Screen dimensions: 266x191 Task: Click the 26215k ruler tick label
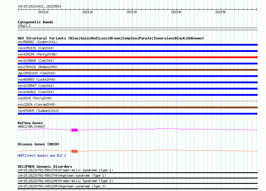[221, 12]
